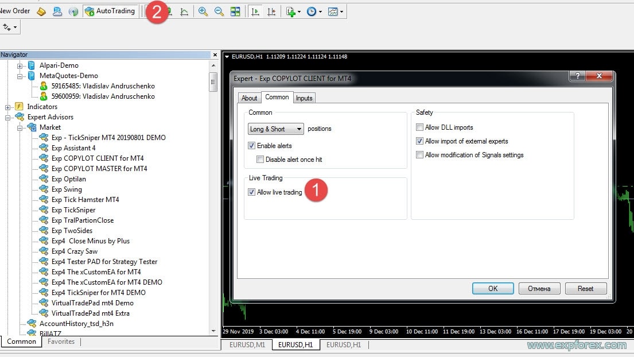This screenshot has width=634, height=357.
Task: Click Exp4 Close Minus by Plus icon
Action: click(x=44, y=240)
